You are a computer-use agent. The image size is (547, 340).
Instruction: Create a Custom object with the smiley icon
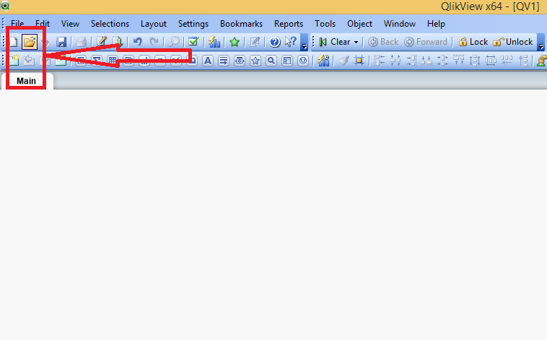[x=303, y=61]
